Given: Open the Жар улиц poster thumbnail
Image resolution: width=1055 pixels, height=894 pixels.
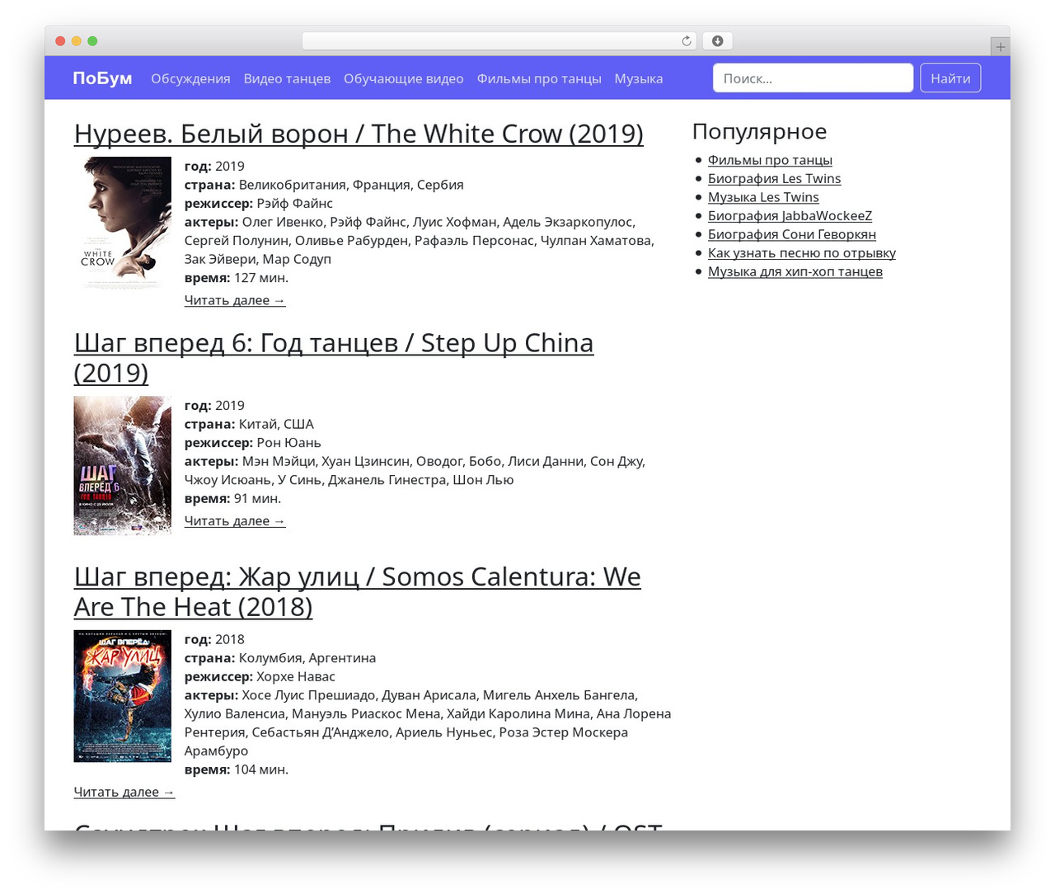Looking at the screenshot, I should pos(123,696).
